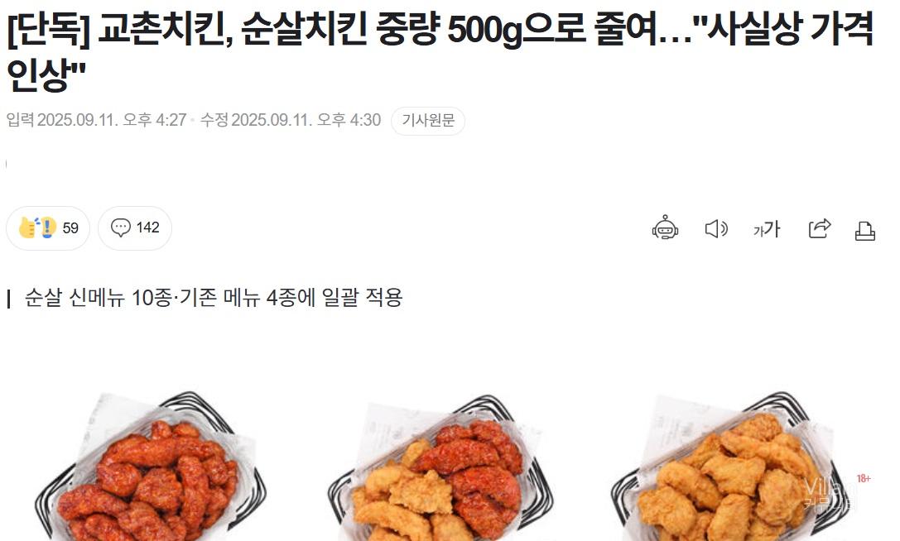Share the article via share icon
The width and height of the screenshot is (900, 541).
click(x=819, y=228)
